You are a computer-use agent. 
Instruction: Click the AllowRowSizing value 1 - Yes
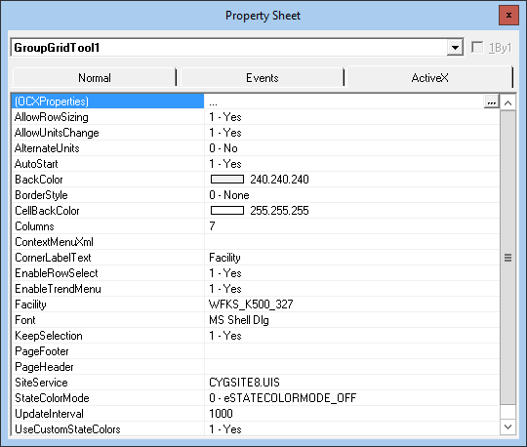point(225,117)
